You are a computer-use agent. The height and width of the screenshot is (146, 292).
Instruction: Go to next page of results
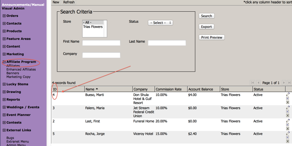[x=284, y=83]
